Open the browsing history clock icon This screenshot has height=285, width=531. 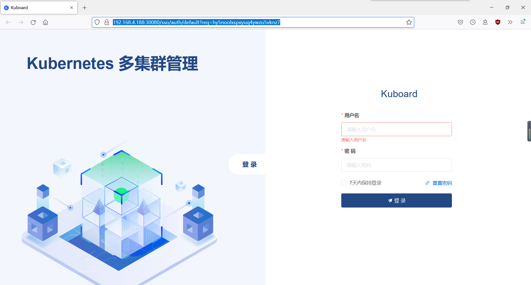(x=473, y=22)
